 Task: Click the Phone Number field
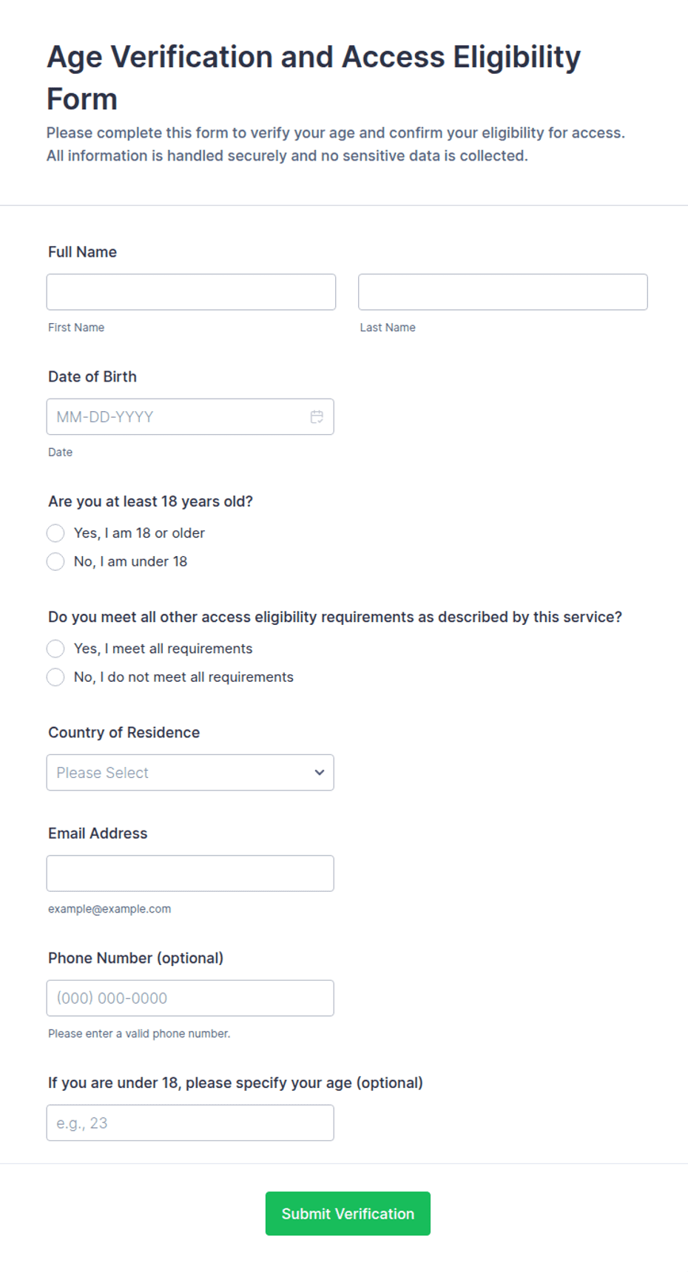click(190, 998)
